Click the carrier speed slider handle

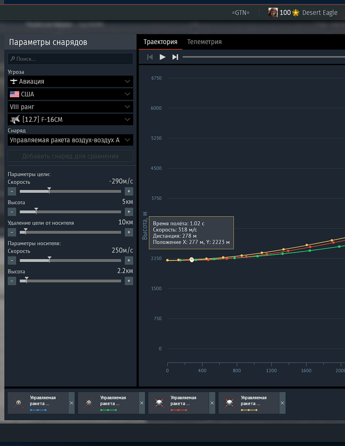[49, 260]
